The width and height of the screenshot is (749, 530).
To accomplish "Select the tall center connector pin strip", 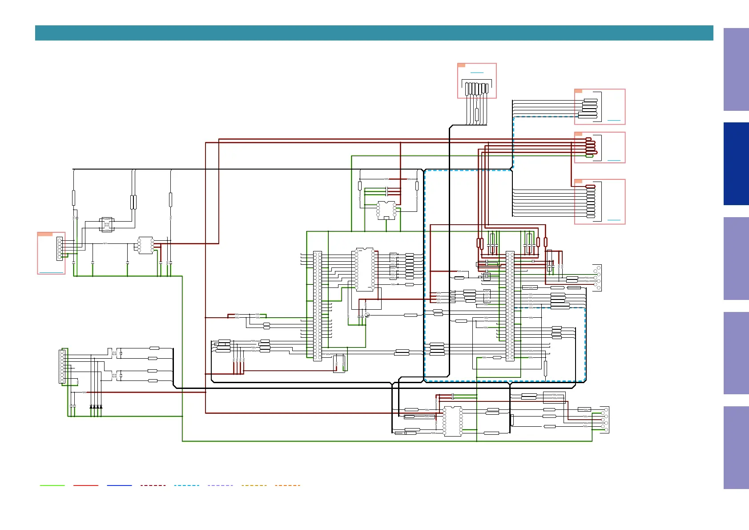I will coord(318,306).
